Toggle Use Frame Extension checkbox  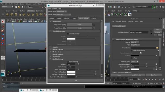coord(131,51)
